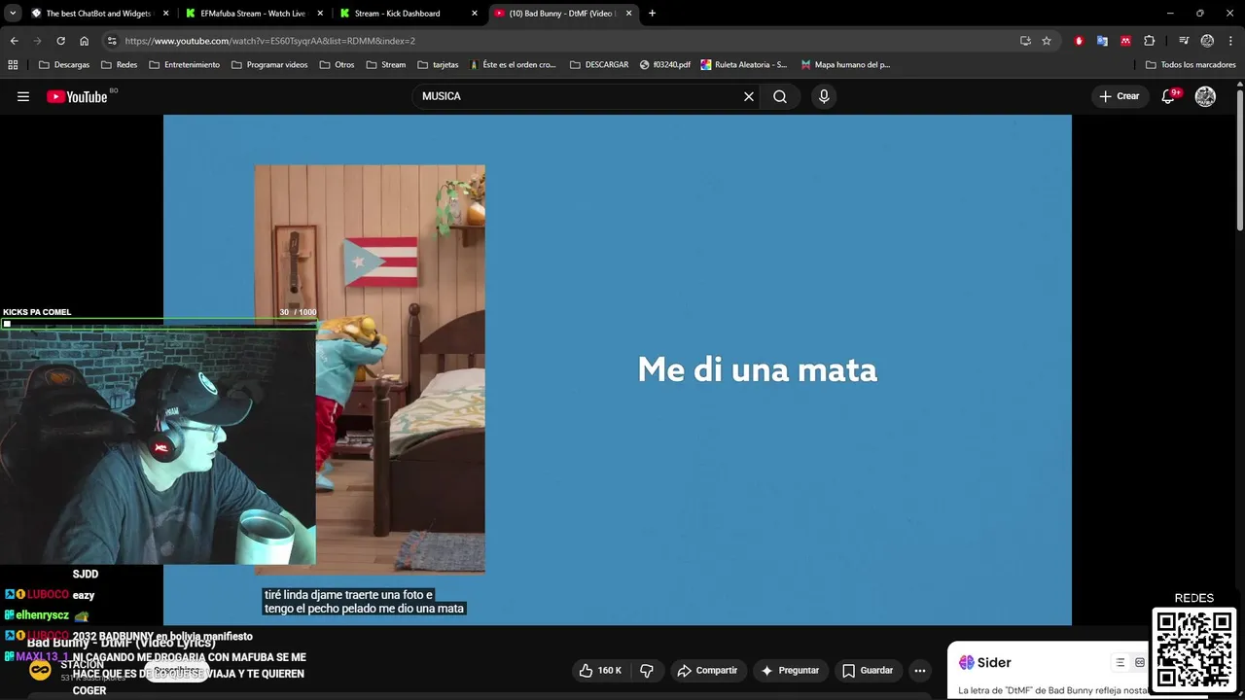
Task: Open Mapa humano bookmark
Action: [x=845, y=65]
